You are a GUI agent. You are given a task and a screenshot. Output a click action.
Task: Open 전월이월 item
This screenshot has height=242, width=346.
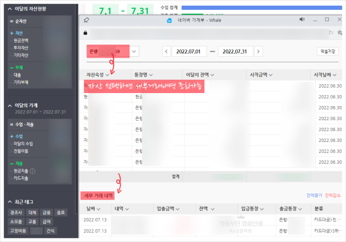pyautogui.click(x=21, y=151)
